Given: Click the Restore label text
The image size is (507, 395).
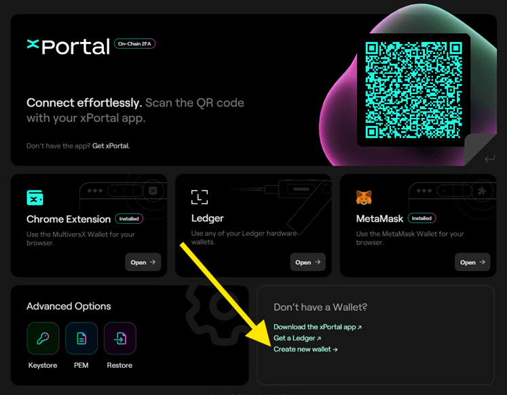Looking at the screenshot, I should 119,365.
